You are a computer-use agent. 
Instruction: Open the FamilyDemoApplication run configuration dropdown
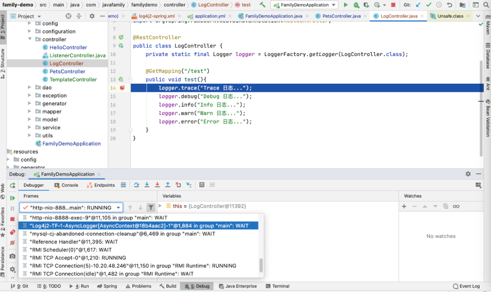tap(304, 5)
